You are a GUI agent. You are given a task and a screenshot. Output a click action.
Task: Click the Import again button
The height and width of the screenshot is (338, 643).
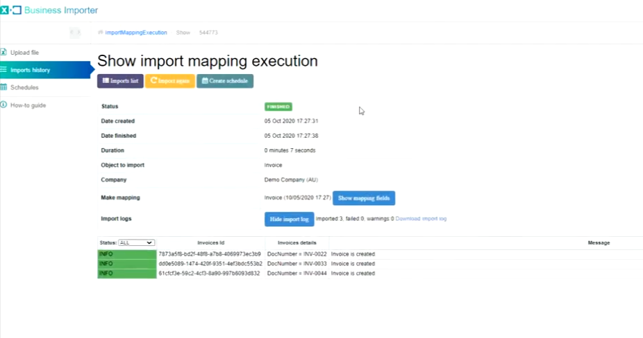click(x=169, y=81)
